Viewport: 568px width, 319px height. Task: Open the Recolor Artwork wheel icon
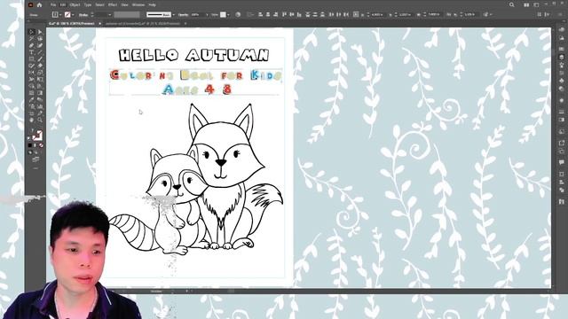coord(238,15)
